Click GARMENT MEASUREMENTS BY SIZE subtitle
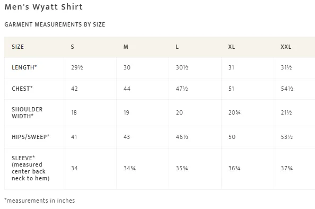Screen dimensions: 315x209 [55, 24]
